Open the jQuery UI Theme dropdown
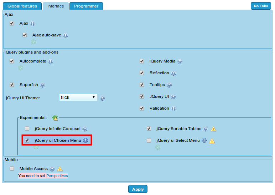The height and width of the screenshot is (195, 275). point(78,97)
